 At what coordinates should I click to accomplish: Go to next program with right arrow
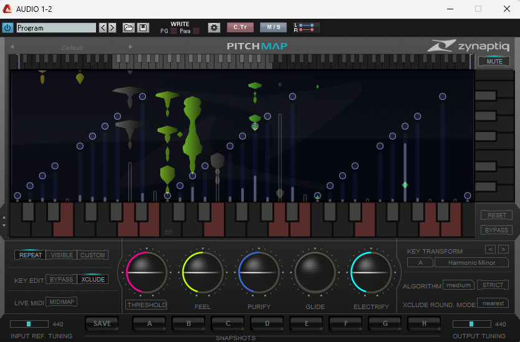click(112, 28)
